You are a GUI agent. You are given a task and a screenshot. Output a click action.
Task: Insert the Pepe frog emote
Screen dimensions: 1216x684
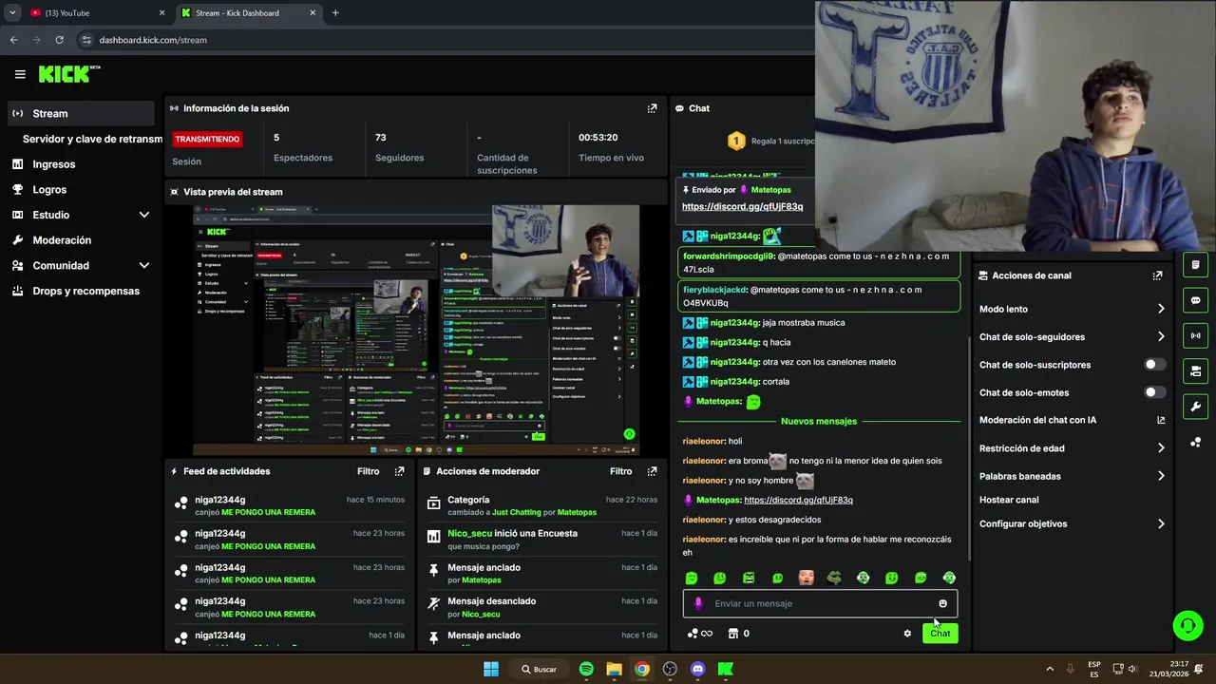pyautogui.click(x=834, y=578)
